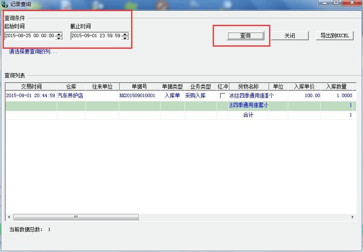Image resolution: width=363 pixels, height=252 pixels.
Task: Click the 入库单价 column header
Action: (304, 87)
